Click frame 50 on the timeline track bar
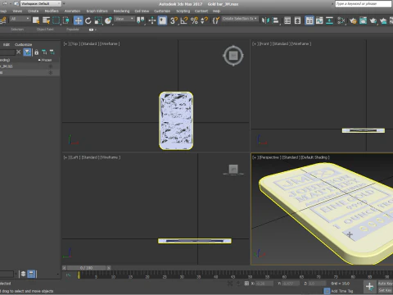This screenshot has width=393, height=295. tap(250, 275)
